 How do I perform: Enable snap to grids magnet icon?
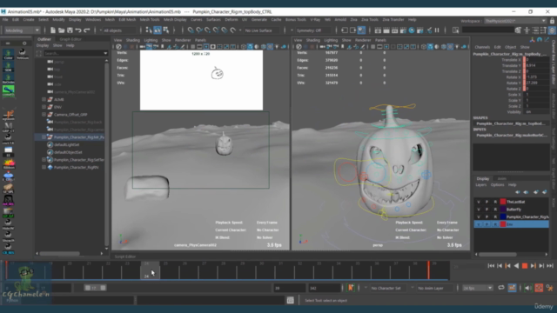click(191, 30)
